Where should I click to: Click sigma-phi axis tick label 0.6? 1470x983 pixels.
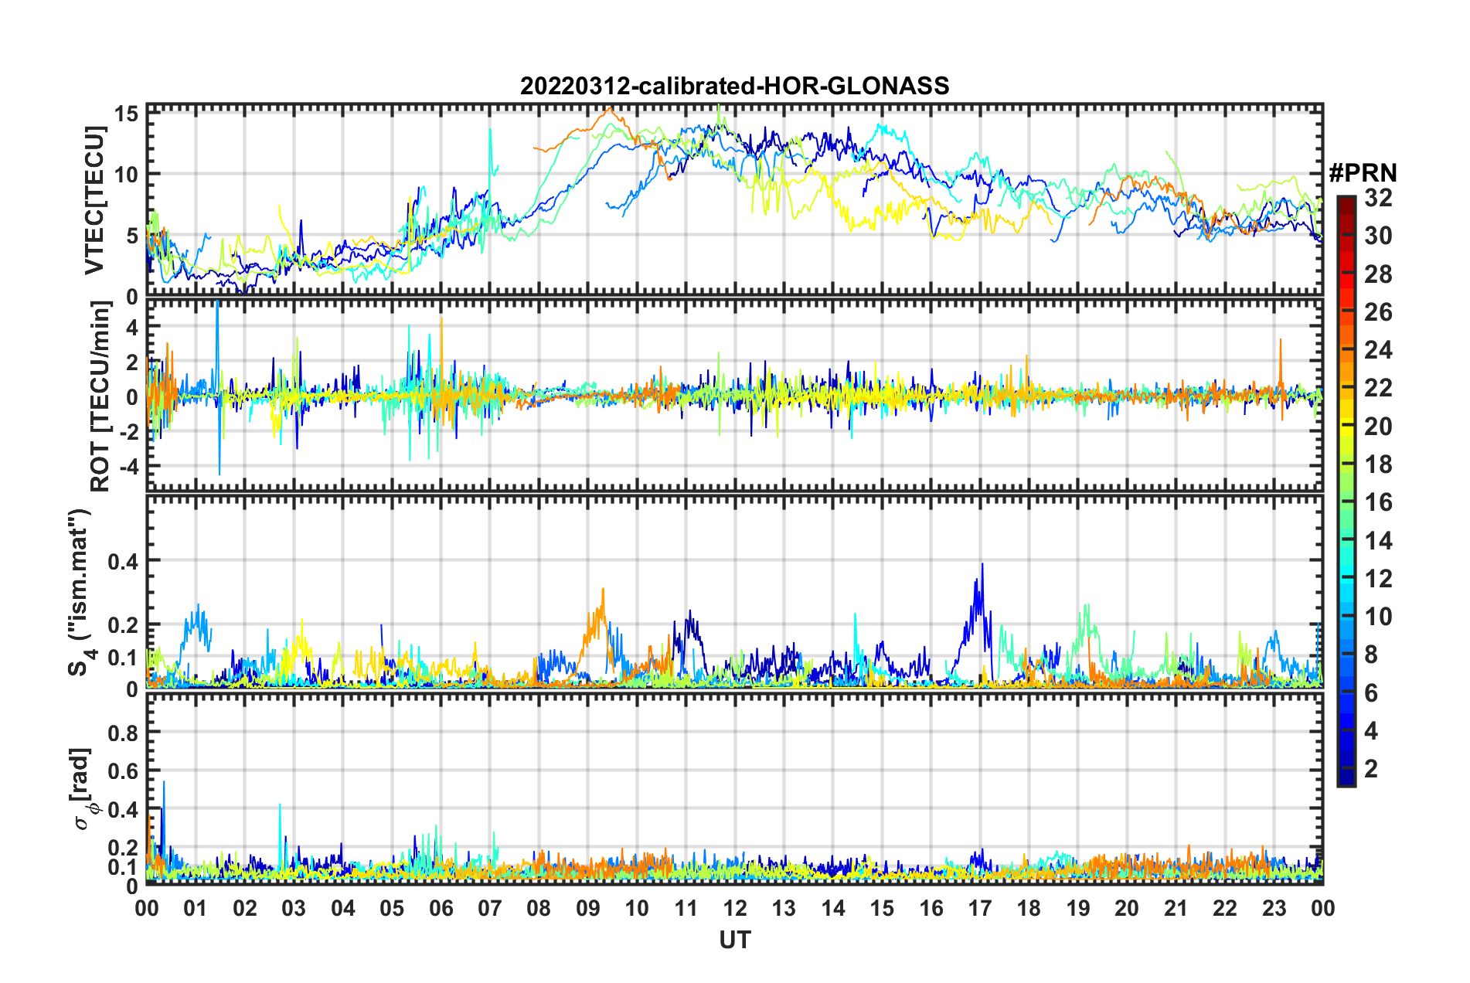point(124,771)
